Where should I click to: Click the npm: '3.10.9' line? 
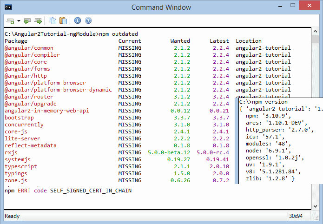[269, 116]
